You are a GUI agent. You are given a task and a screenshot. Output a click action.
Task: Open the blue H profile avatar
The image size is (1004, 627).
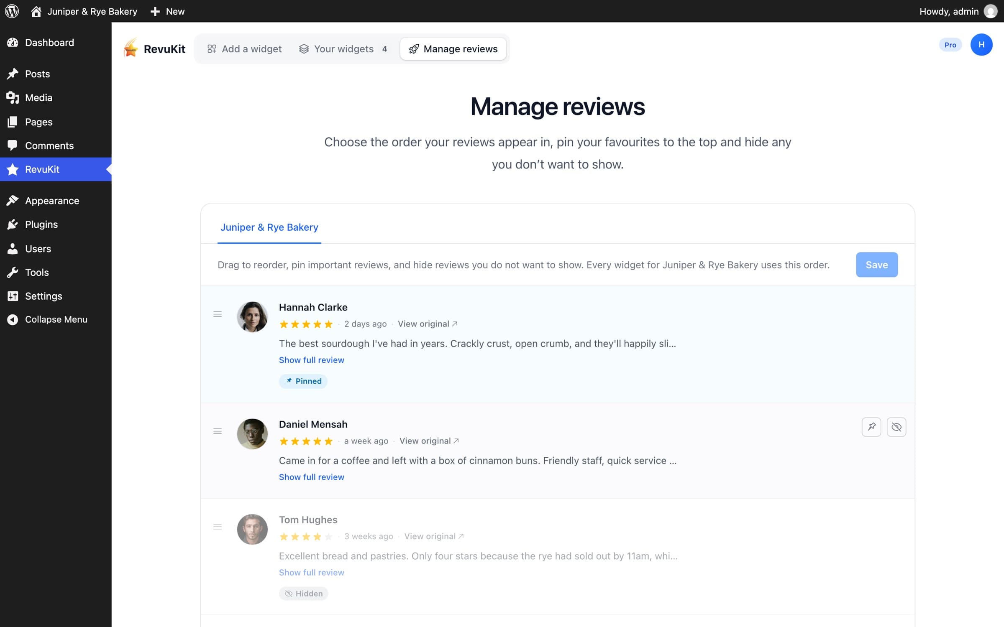981,45
